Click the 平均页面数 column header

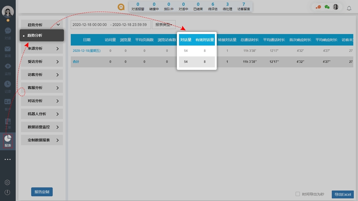pos(144,40)
